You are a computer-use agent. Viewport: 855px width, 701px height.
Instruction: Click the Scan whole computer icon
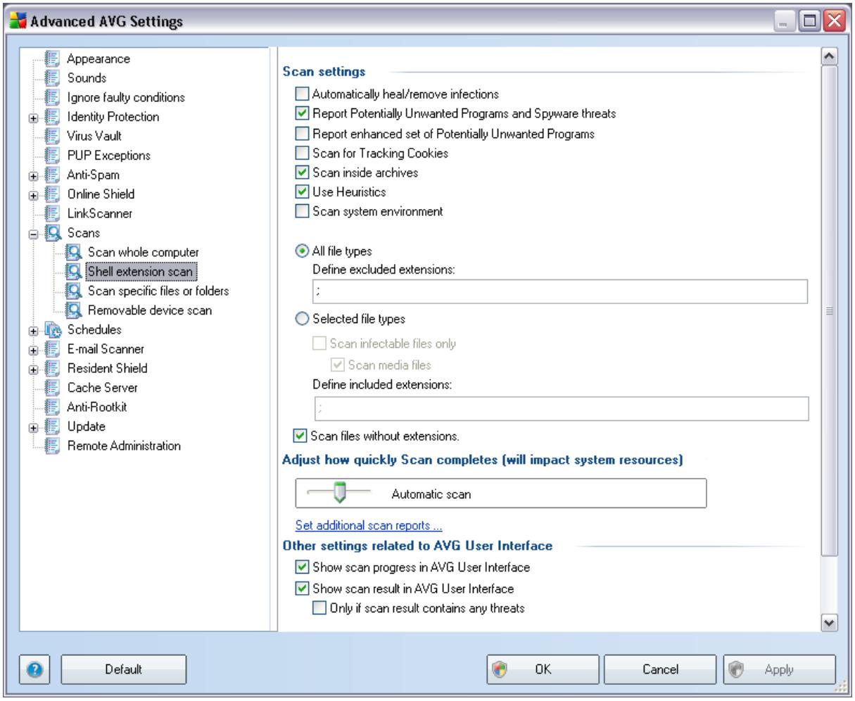[x=73, y=252]
